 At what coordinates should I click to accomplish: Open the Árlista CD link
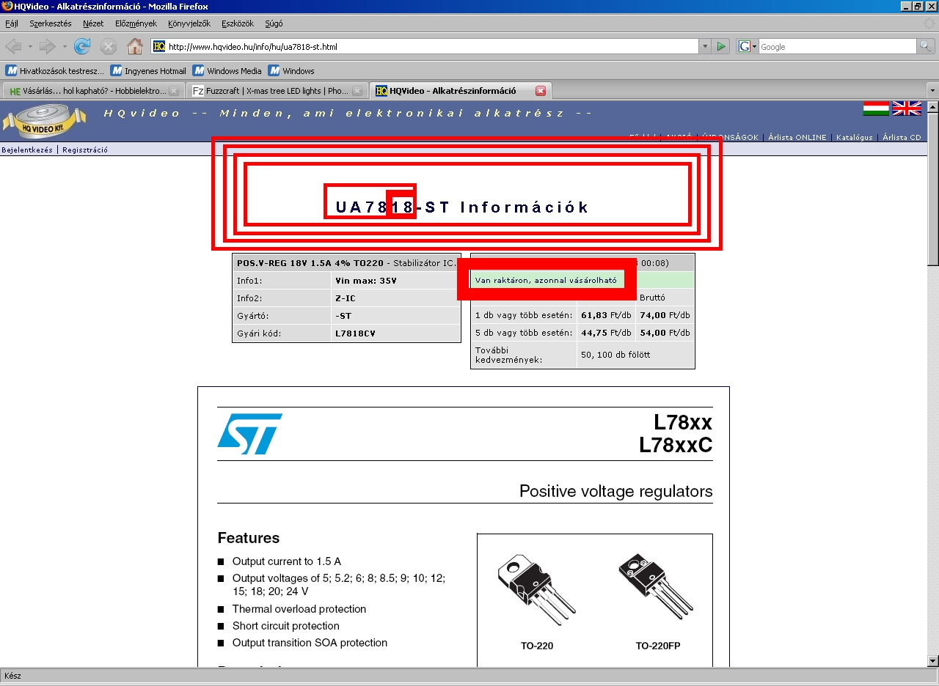tap(902, 137)
